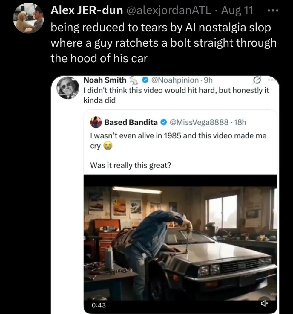This screenshot has width=293, height=314.
Task: Play the DeLorean garage video
Action: pos(180,244)
